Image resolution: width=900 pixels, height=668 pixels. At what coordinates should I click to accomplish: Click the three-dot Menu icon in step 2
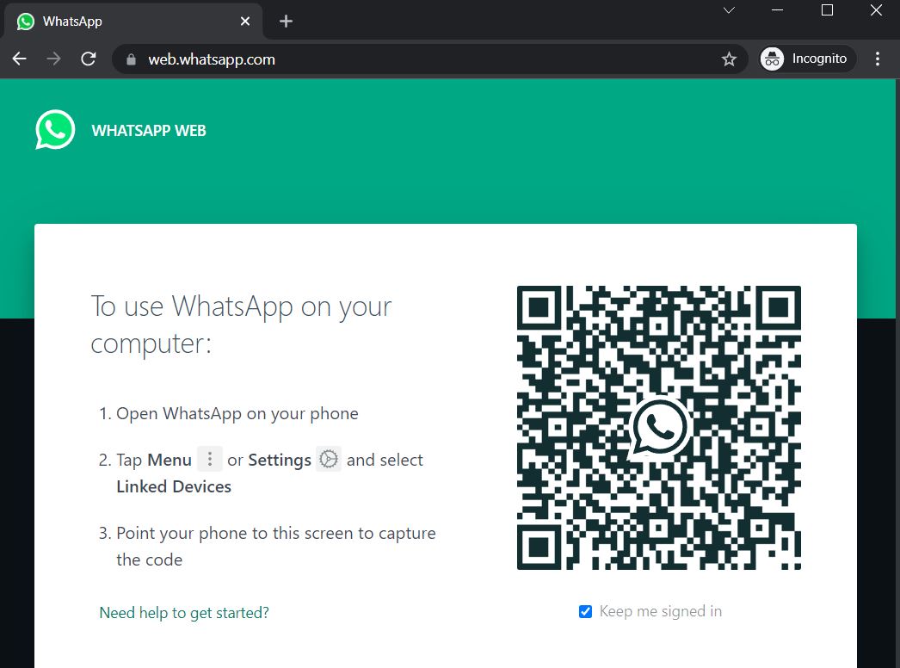coord(209,460)
